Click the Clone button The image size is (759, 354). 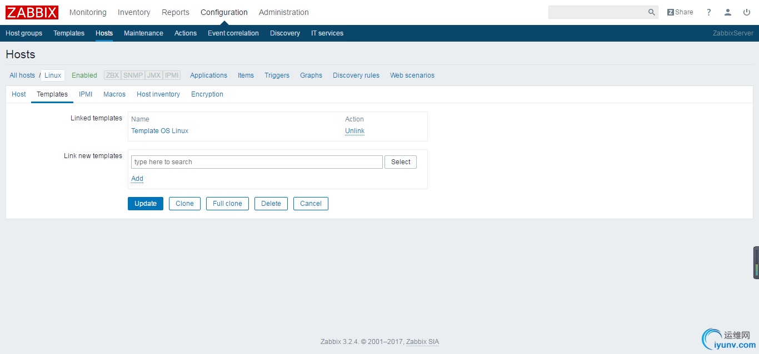tap(184, 204)
